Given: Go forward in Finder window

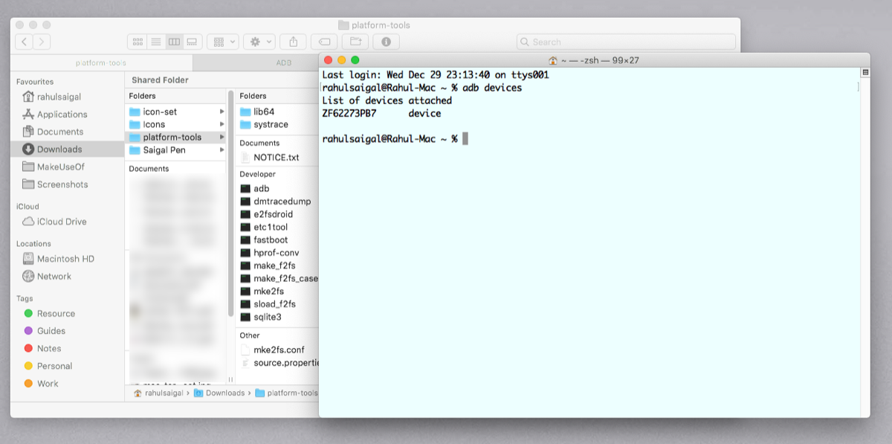Looking at the screenshot, I should click(x=42, y=42).
